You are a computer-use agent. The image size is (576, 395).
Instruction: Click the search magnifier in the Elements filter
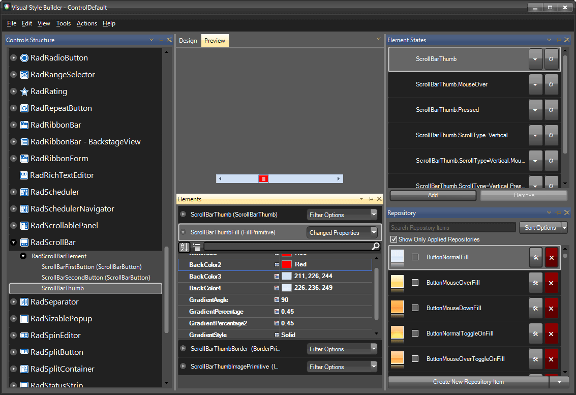click(375, 247)
